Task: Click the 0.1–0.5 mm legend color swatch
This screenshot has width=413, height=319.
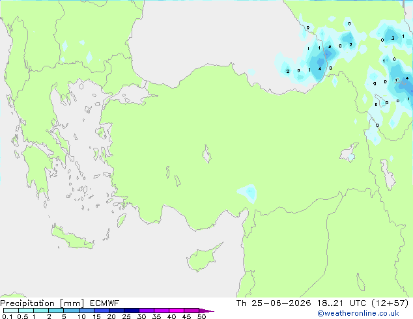Action: click(x=11, y=311)
